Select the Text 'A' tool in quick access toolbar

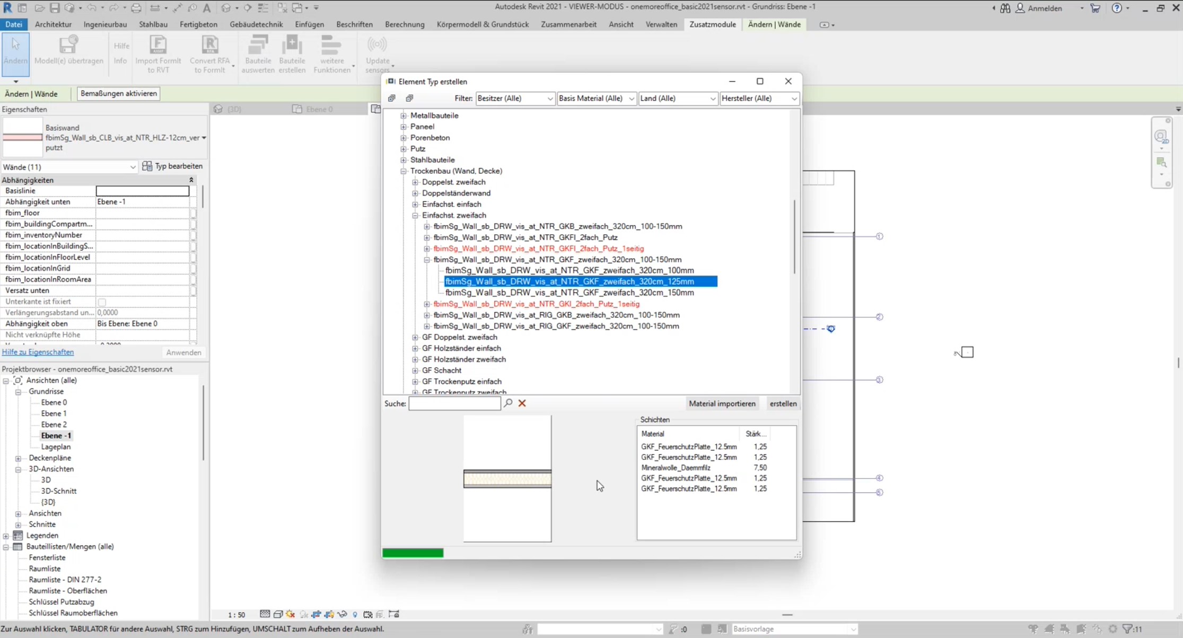pyautogui.click(x=207, y=8)
